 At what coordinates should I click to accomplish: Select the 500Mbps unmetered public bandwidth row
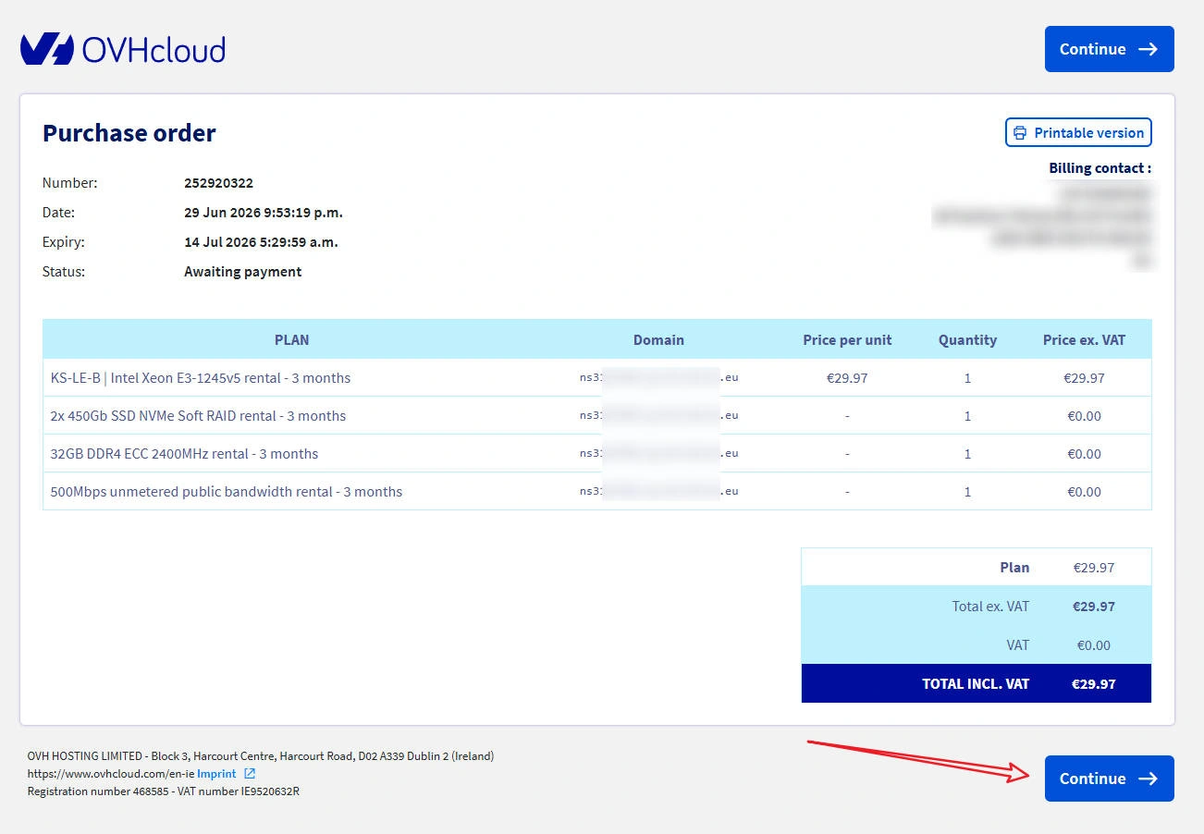coord(597,492)
